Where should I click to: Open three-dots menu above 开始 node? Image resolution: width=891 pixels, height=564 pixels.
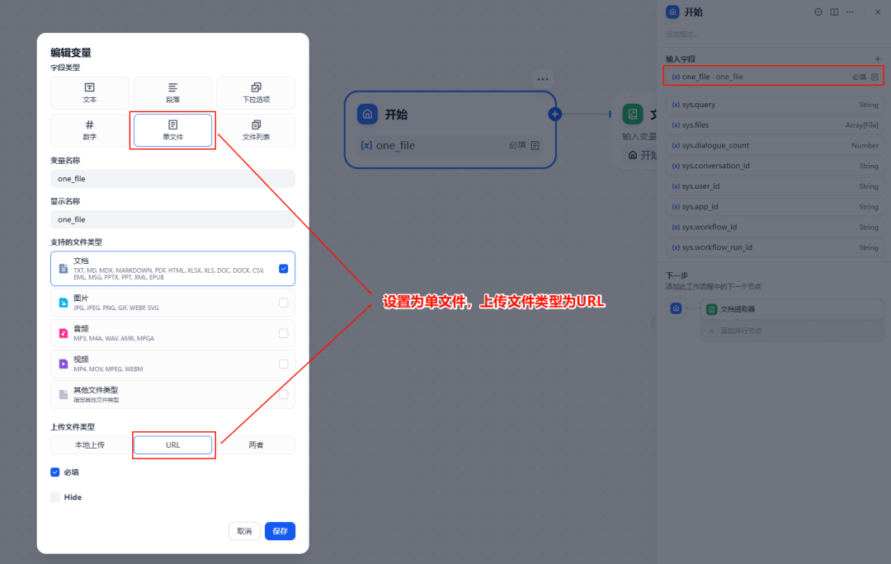pyautogui.click(x=543, y=79)
